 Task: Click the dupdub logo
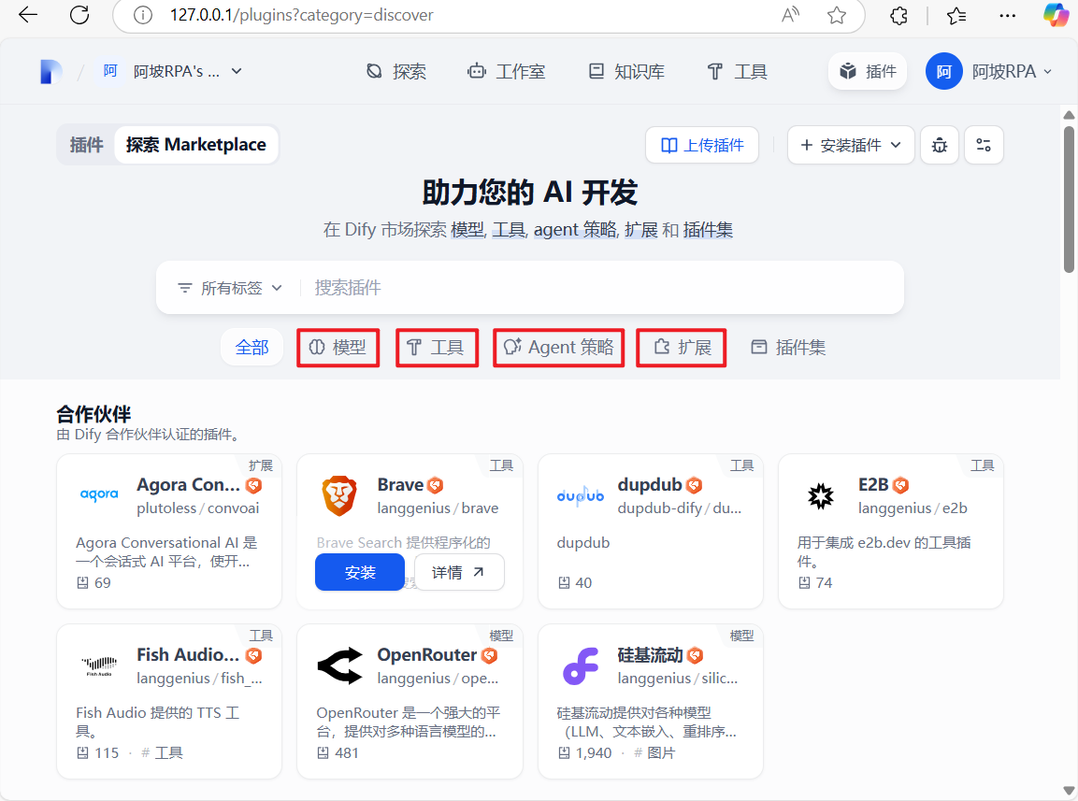[581, 495]
